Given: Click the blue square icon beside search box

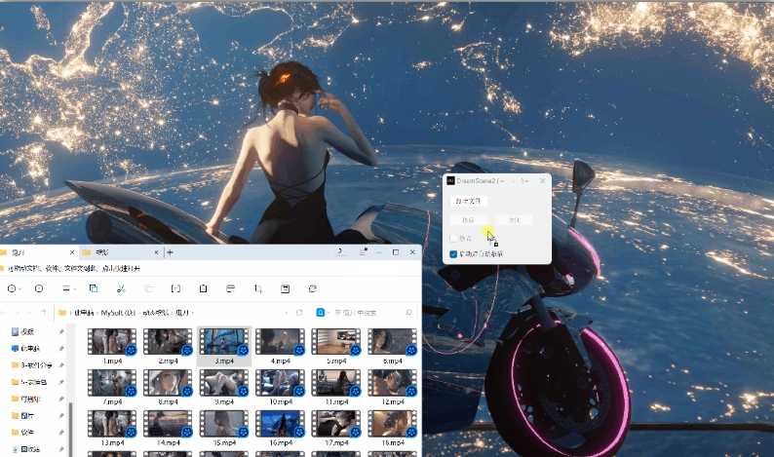Looking at the screenshot, I should tap(321, 313).
